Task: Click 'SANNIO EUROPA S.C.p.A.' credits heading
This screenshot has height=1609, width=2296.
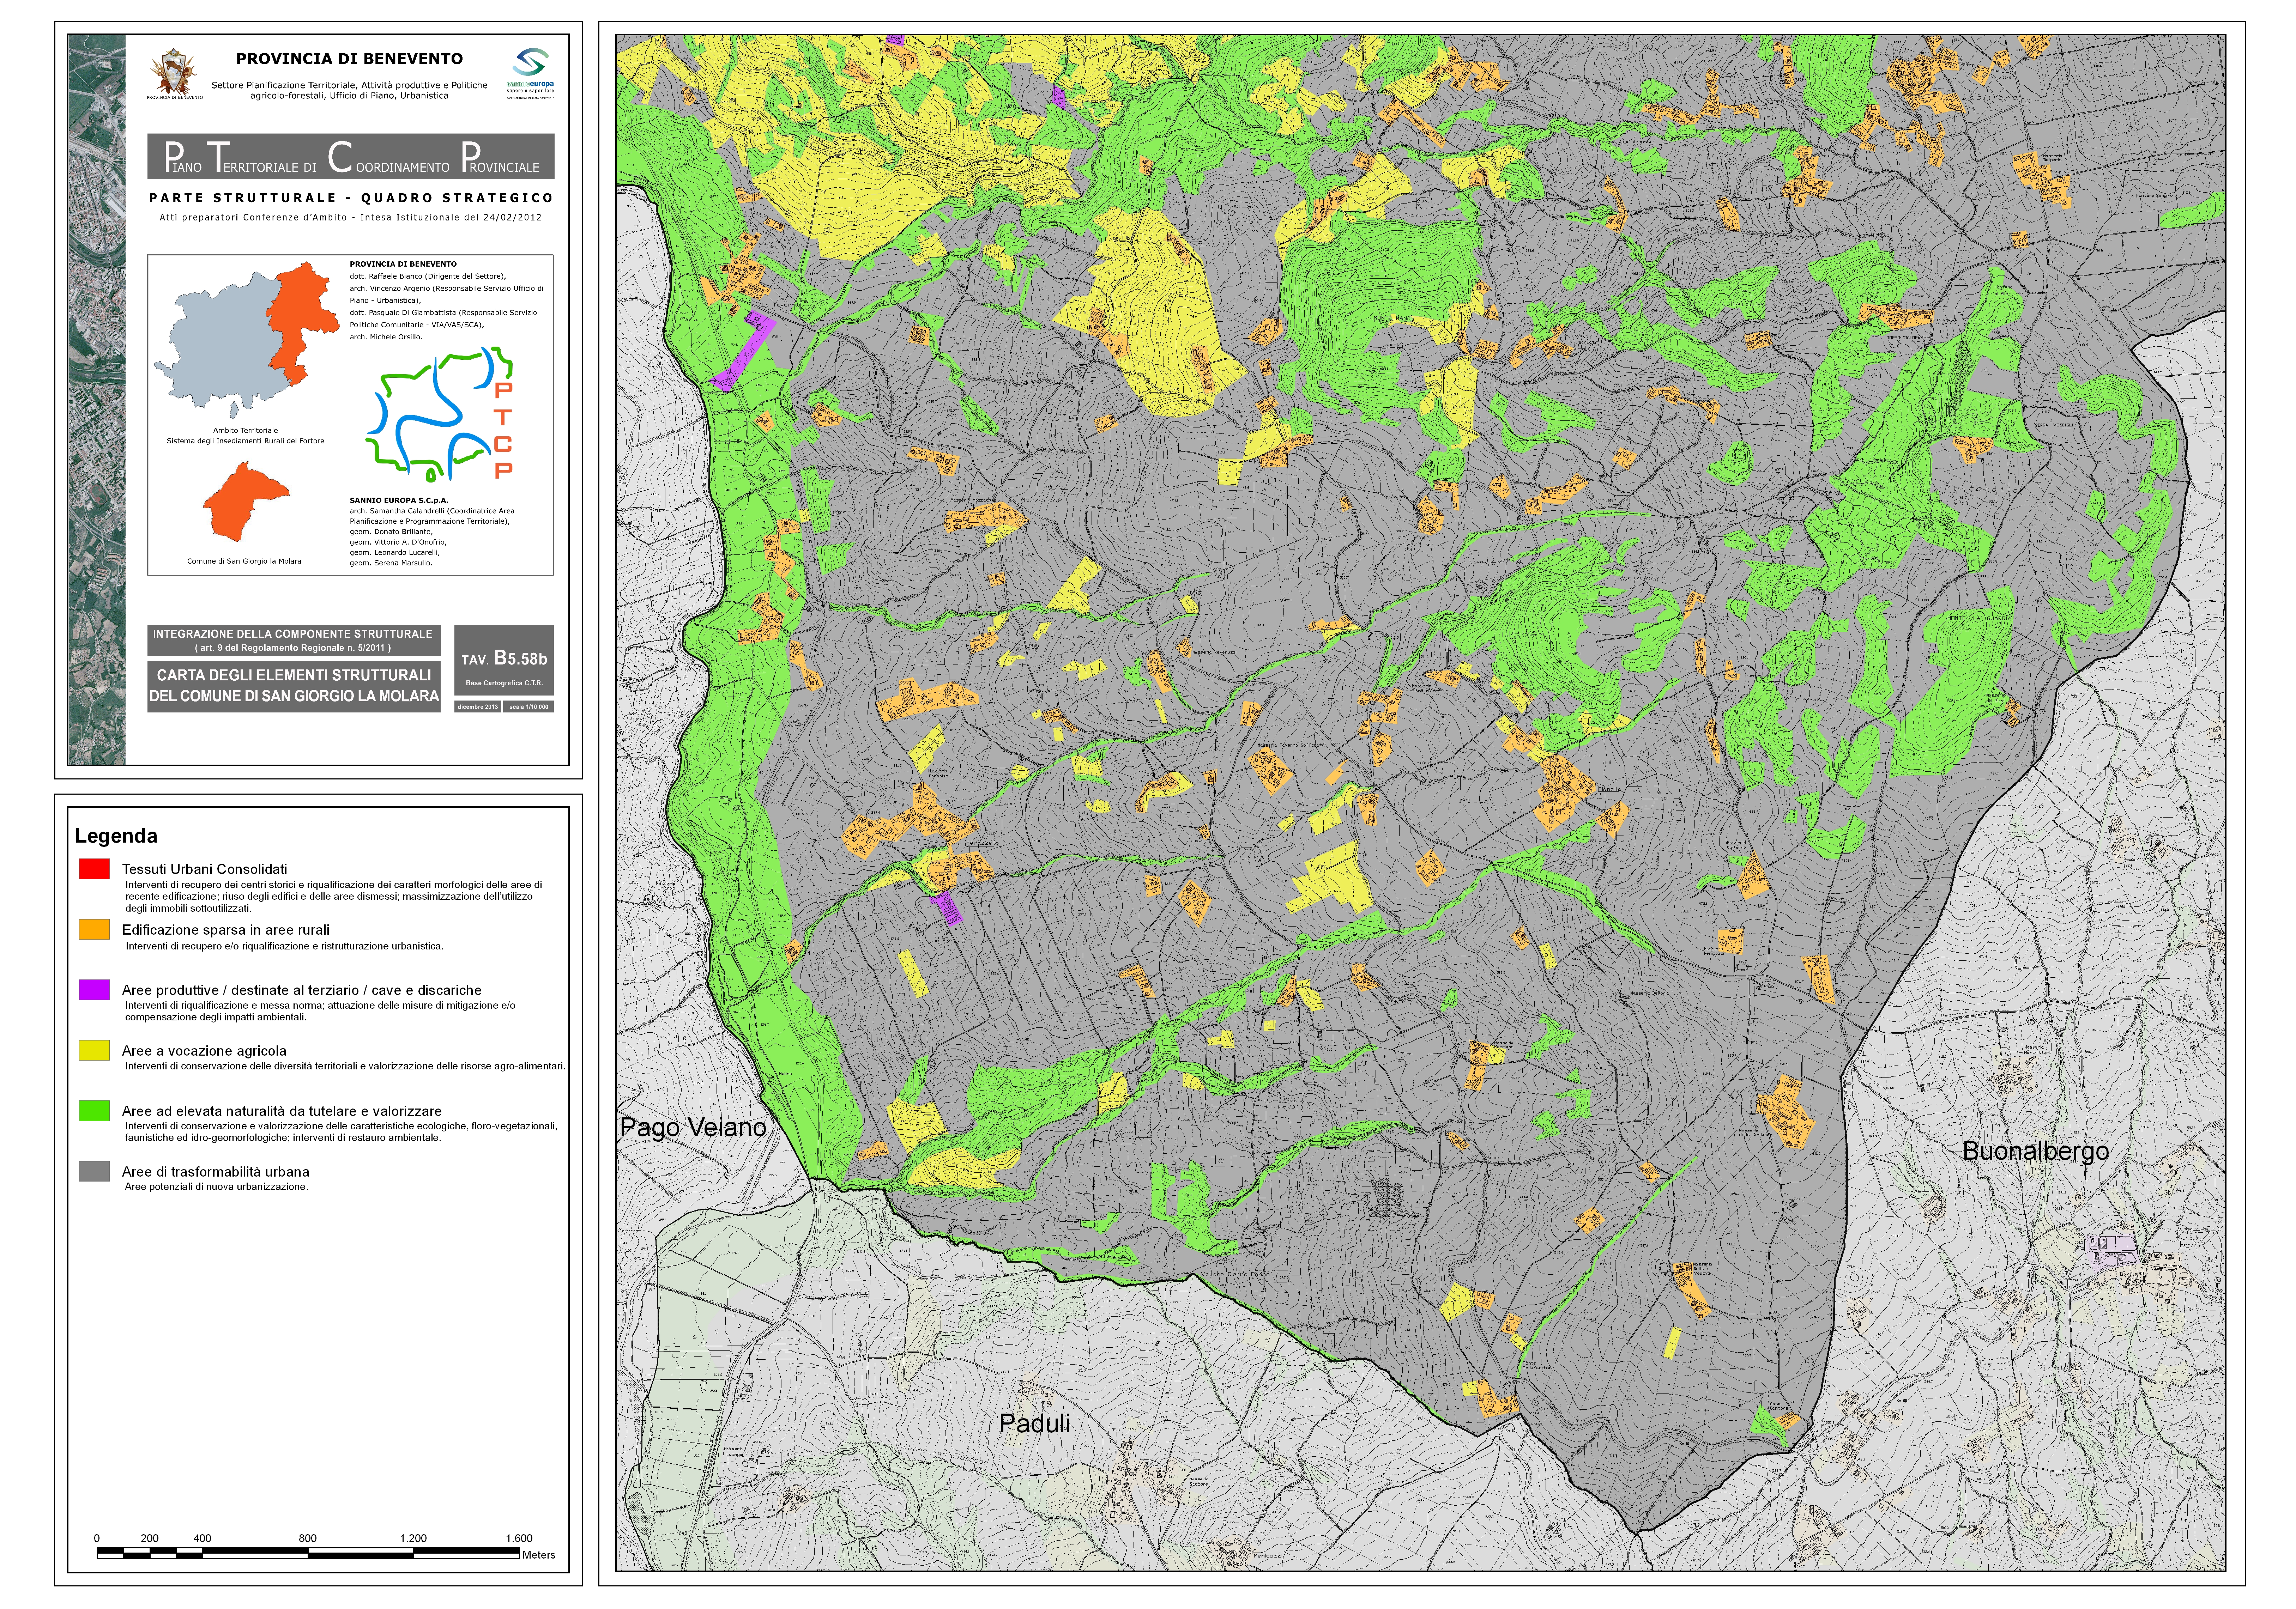Action: click(x=399, y=500)
